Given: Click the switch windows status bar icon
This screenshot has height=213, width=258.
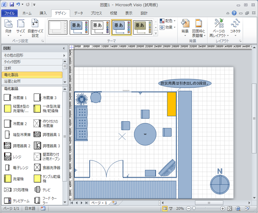Looking at the screenshot, I should pos(247,208).
